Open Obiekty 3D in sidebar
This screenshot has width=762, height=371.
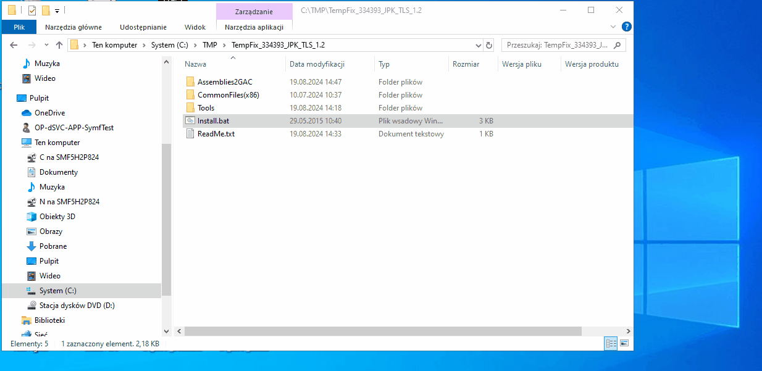click(x=57, y=217)
